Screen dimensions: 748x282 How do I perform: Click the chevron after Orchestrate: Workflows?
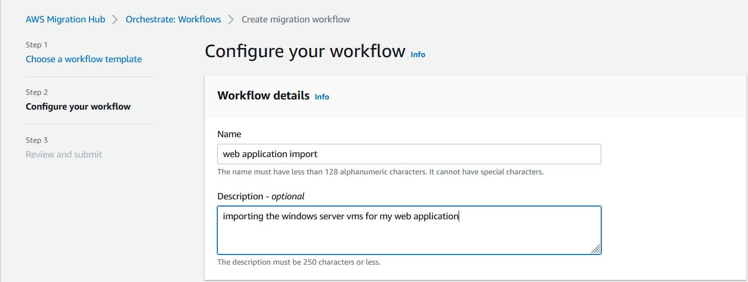(231, 19)
